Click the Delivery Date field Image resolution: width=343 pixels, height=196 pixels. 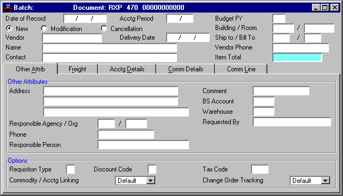[188, 38]
